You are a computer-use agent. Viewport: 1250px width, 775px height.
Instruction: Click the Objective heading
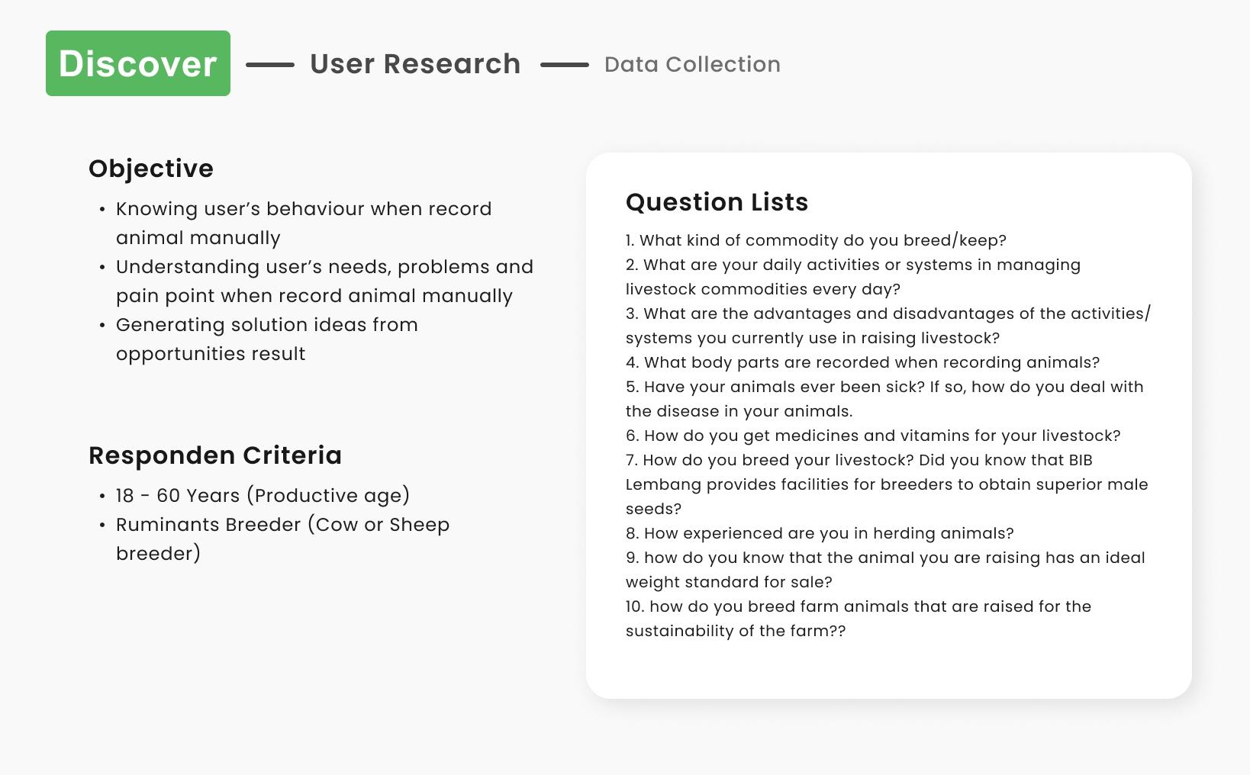(x=151, y=169)
